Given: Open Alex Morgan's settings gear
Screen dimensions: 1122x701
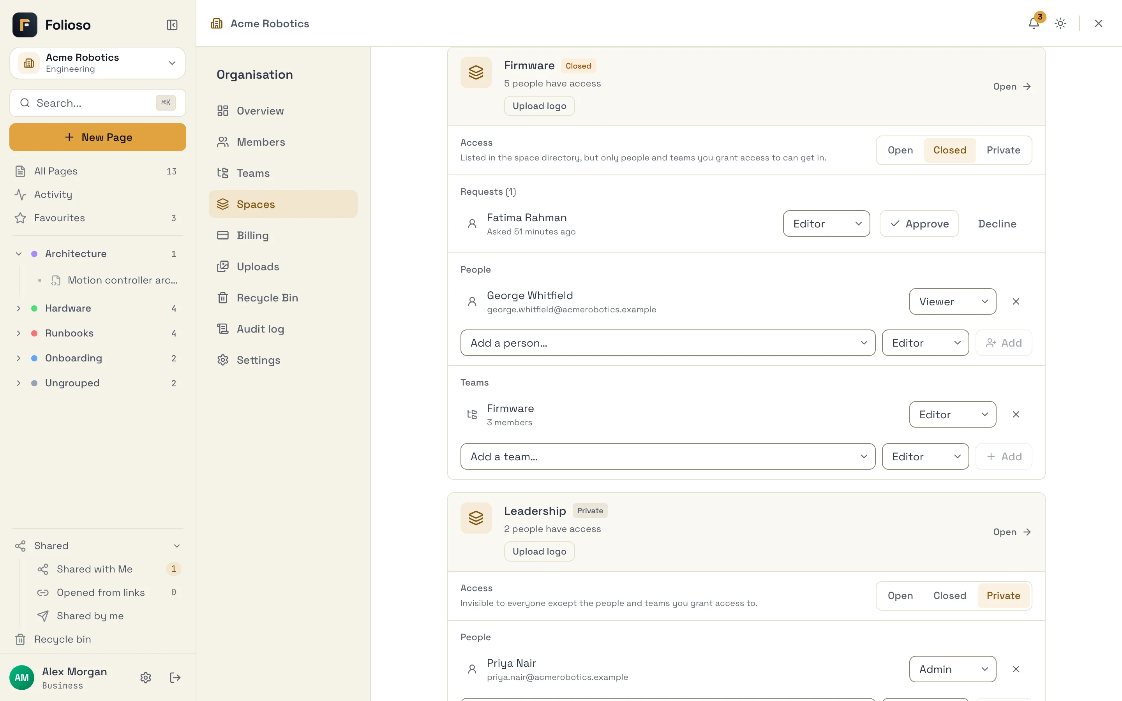Looking at the screenshot, I should [146, 677].
